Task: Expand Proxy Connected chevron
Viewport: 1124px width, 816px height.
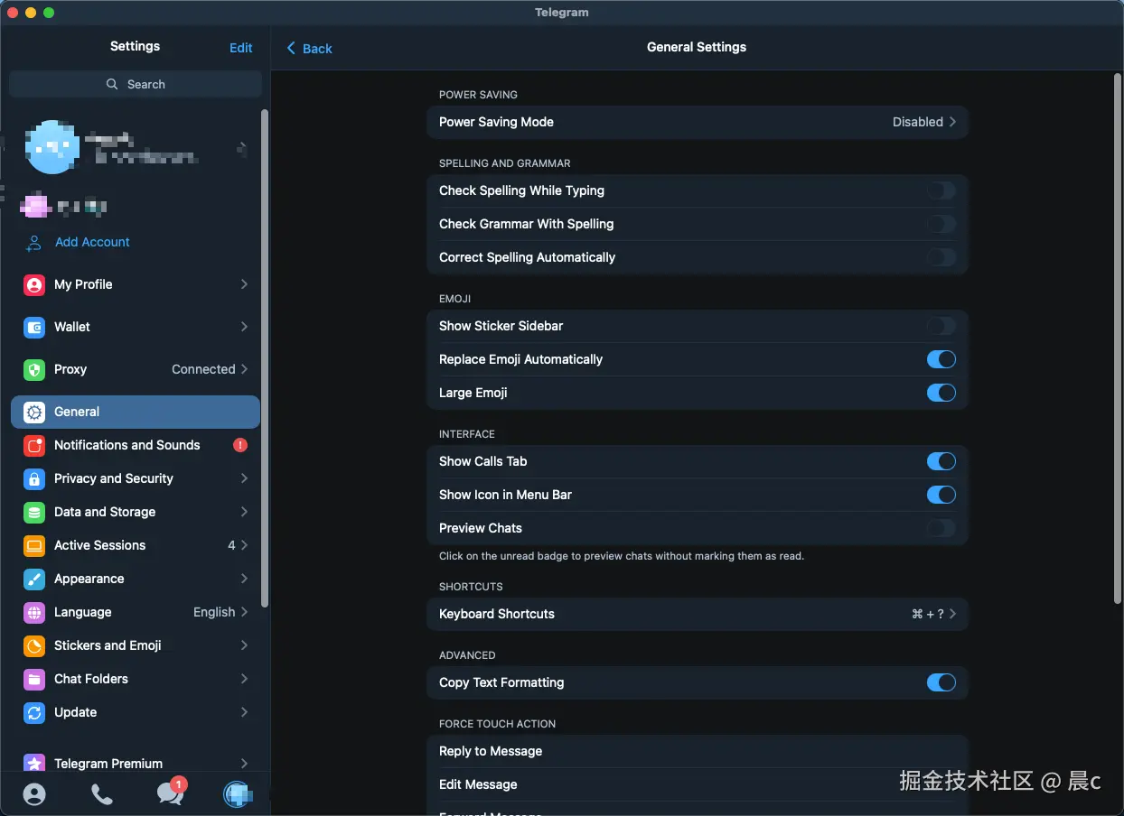Action: [244, 369]
